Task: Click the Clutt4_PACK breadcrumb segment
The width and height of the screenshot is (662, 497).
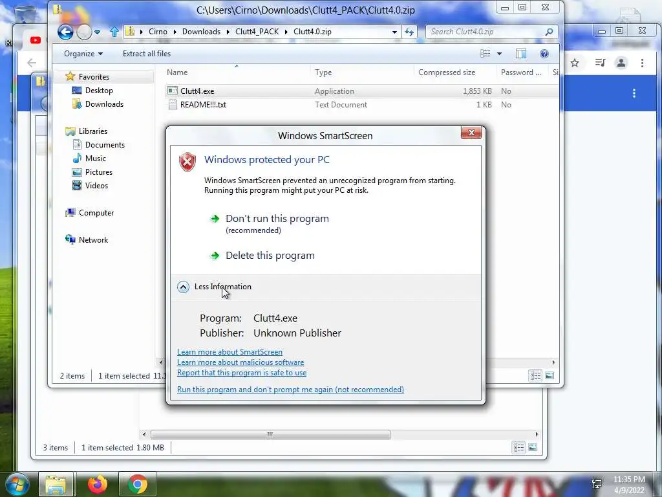Action: (257, 32)
